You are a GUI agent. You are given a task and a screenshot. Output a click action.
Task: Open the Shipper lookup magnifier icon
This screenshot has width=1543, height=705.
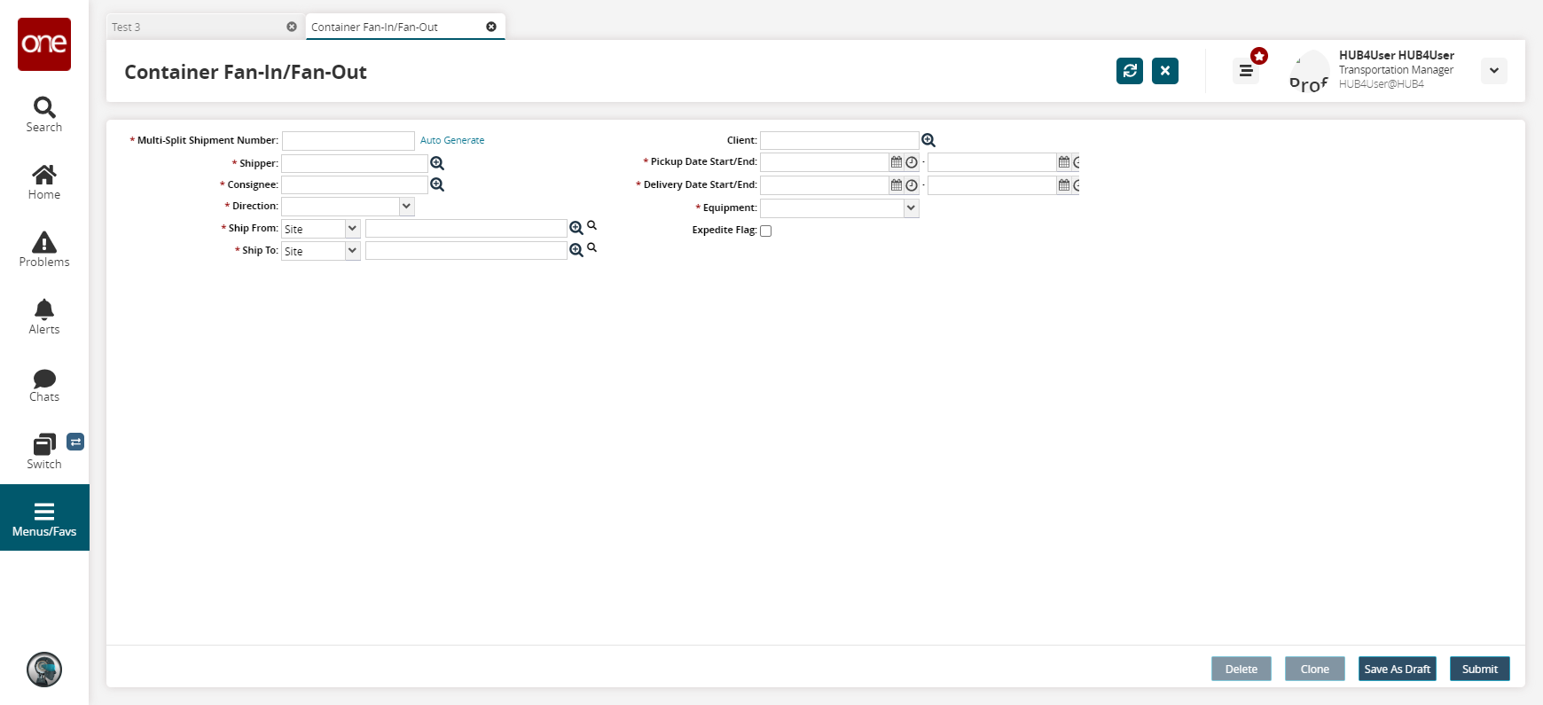pos(437,163)
